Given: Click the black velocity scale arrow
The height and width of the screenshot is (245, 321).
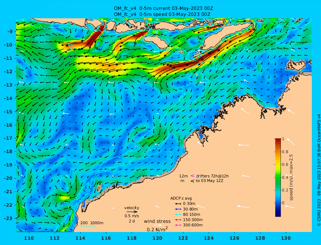Looking at the screenshot, I should pyautogui.click(x=132, y=212).
